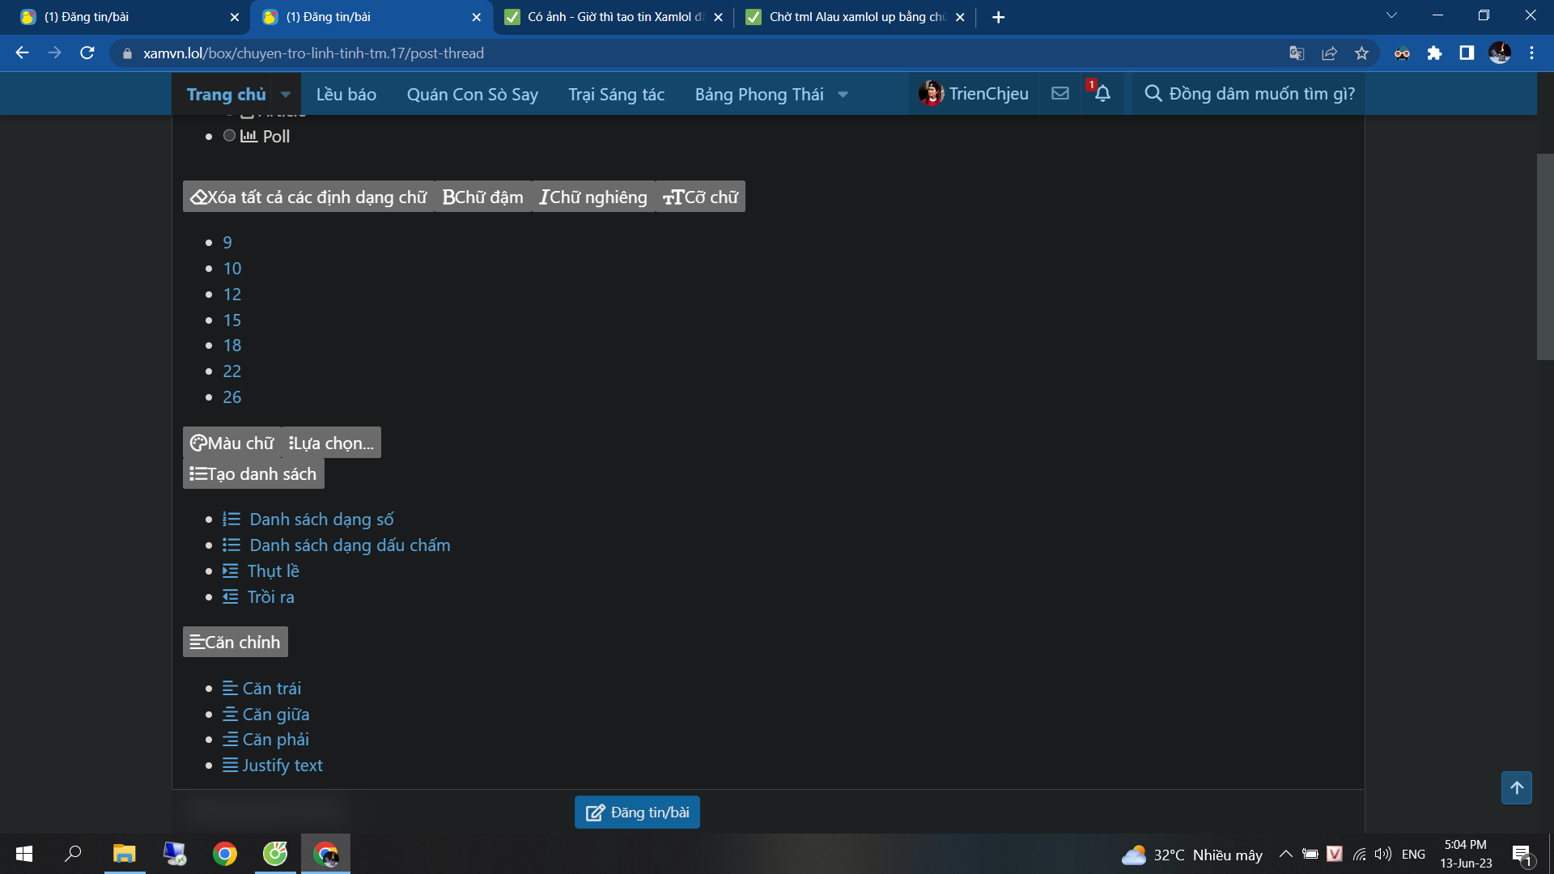The width and height of the screenshot is (1554, 874).
Task: Select the Poll radio button
Action: pos(230,136)
